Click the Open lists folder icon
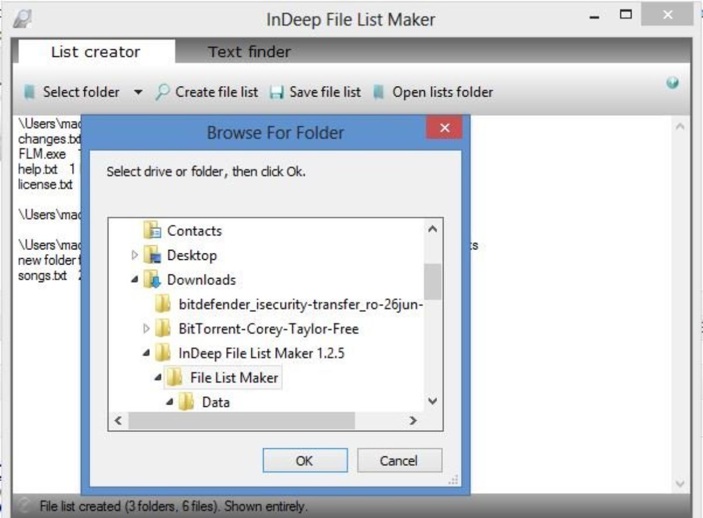 [379, 92]
